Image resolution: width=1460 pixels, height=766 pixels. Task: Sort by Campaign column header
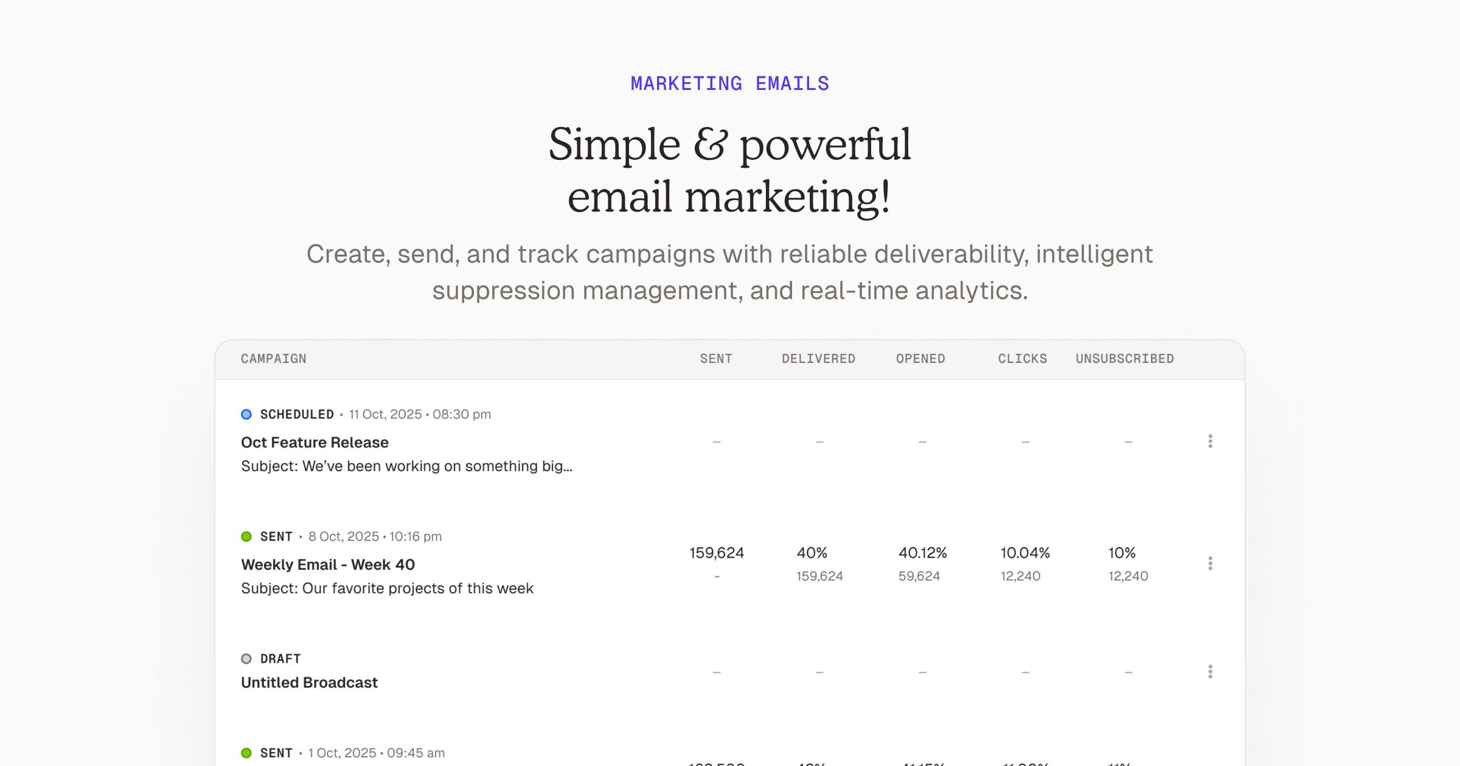274,359
